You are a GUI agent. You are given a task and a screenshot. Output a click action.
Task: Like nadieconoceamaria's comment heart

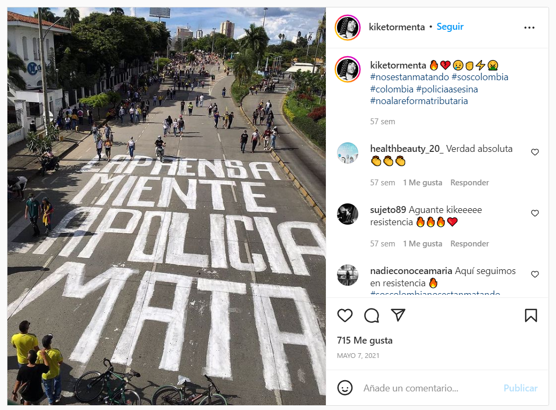(535, 274)
